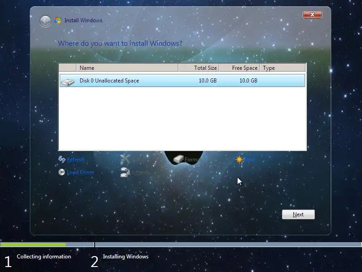Click the 10.0 GB free space value
This screenshot has height=272, width=362.
[248, 81]
